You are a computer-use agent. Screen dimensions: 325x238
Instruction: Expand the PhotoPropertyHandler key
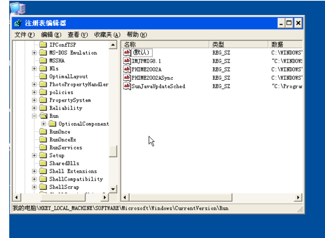[34, 85]
